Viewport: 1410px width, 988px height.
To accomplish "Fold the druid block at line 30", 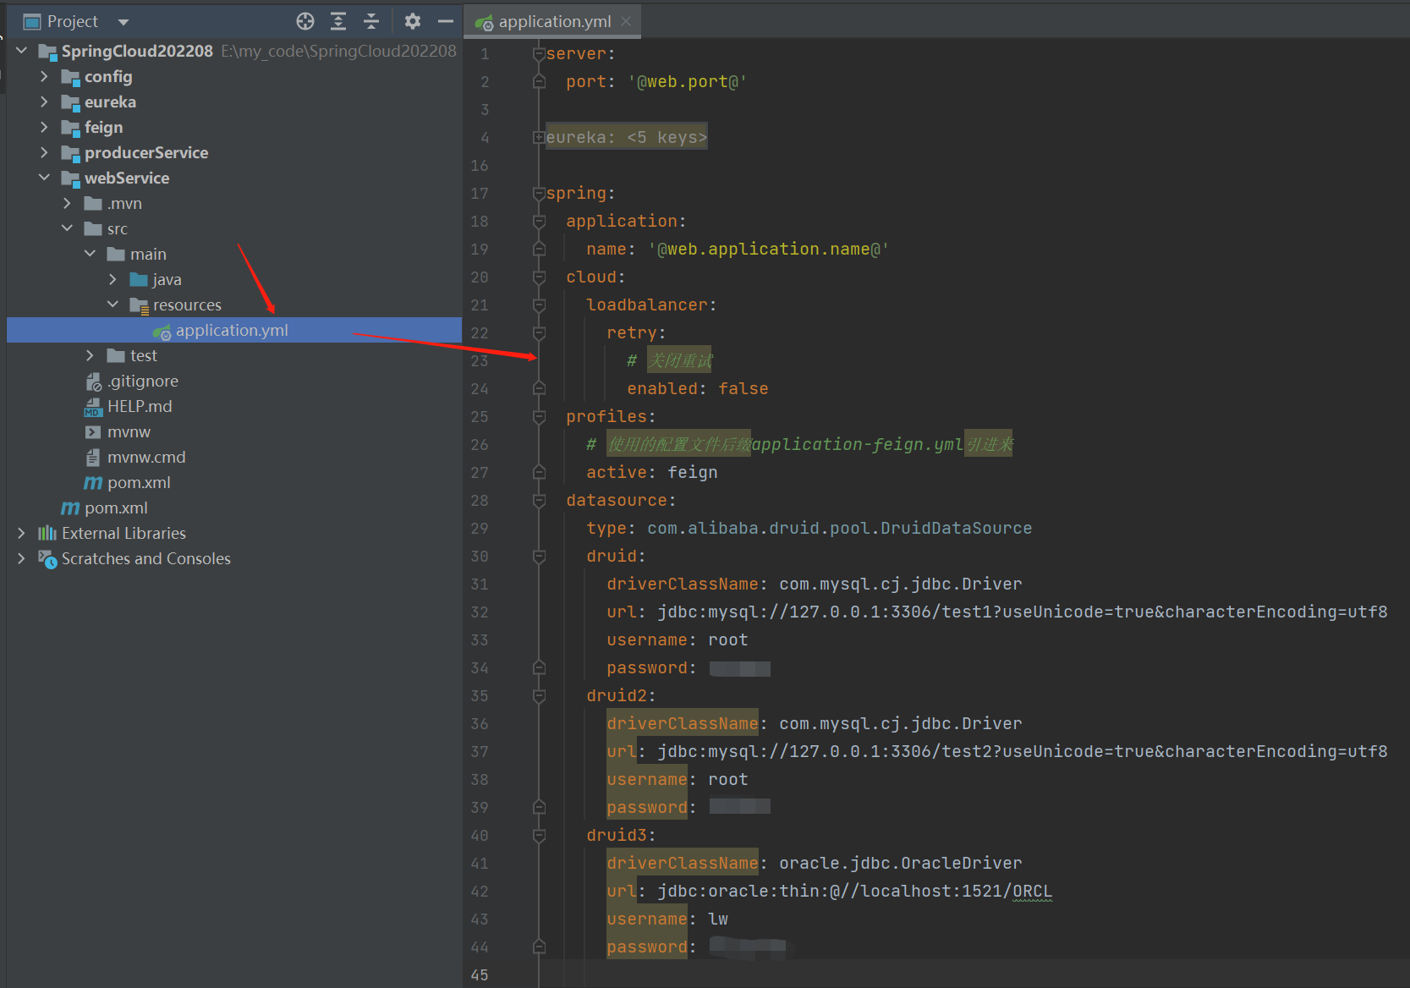I will click(x=539, y=556).
